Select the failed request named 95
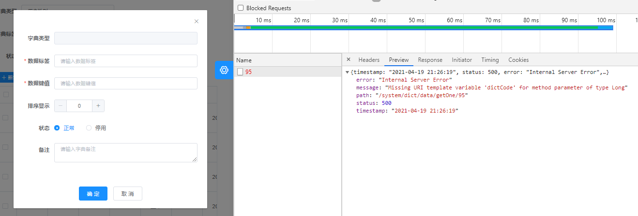The image size is (638, 216). pyautogui.click(x=288, y=72)
